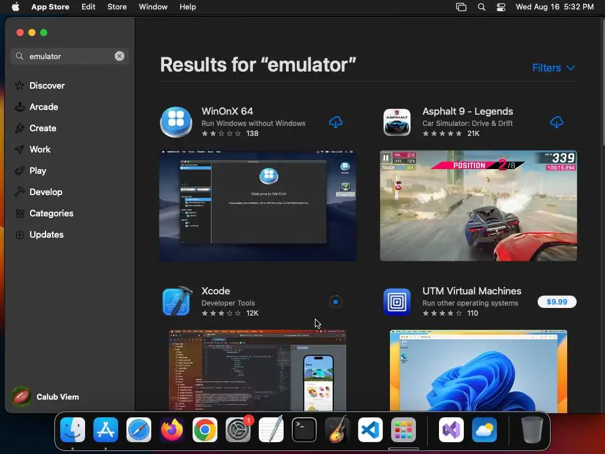
Task: Click 'Run other operating systems' subtitle
Action: [470, 303]
